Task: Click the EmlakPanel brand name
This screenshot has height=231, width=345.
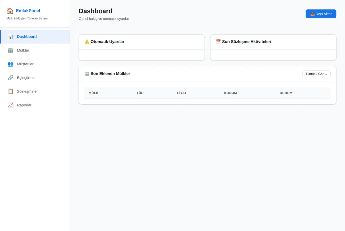Action: [28, 11]
